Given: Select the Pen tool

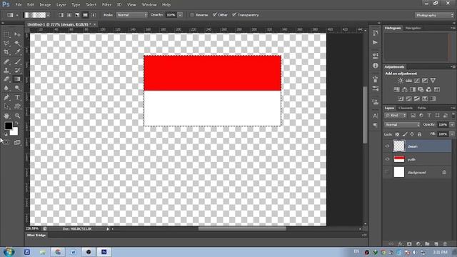Looking at the screenshot, I should 6,97.
